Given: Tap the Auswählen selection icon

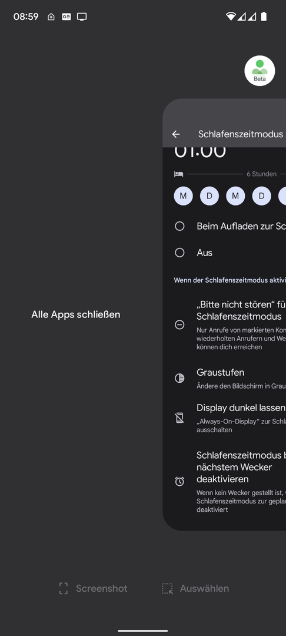Looking at the screenshot, I should point(167,588).
